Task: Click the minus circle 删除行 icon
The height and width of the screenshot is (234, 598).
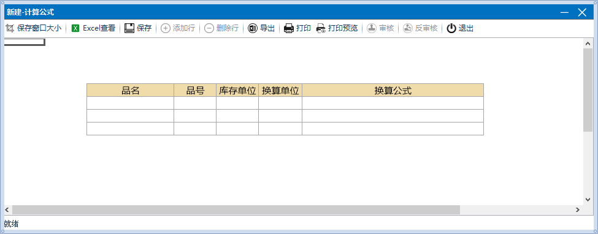Action: point(209,28)
